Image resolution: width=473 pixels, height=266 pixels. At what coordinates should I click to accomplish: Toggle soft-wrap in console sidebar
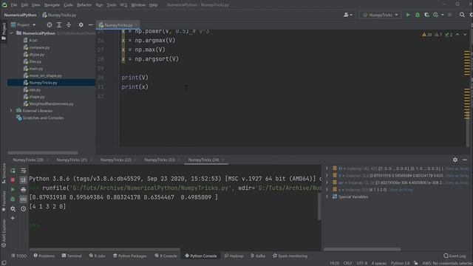point(23,171)
